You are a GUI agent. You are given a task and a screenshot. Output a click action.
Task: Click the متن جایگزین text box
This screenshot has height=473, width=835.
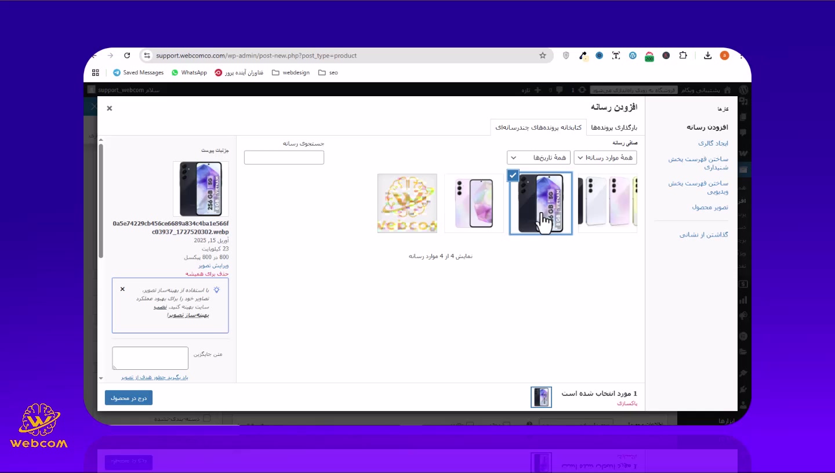(x=150, y=358)
